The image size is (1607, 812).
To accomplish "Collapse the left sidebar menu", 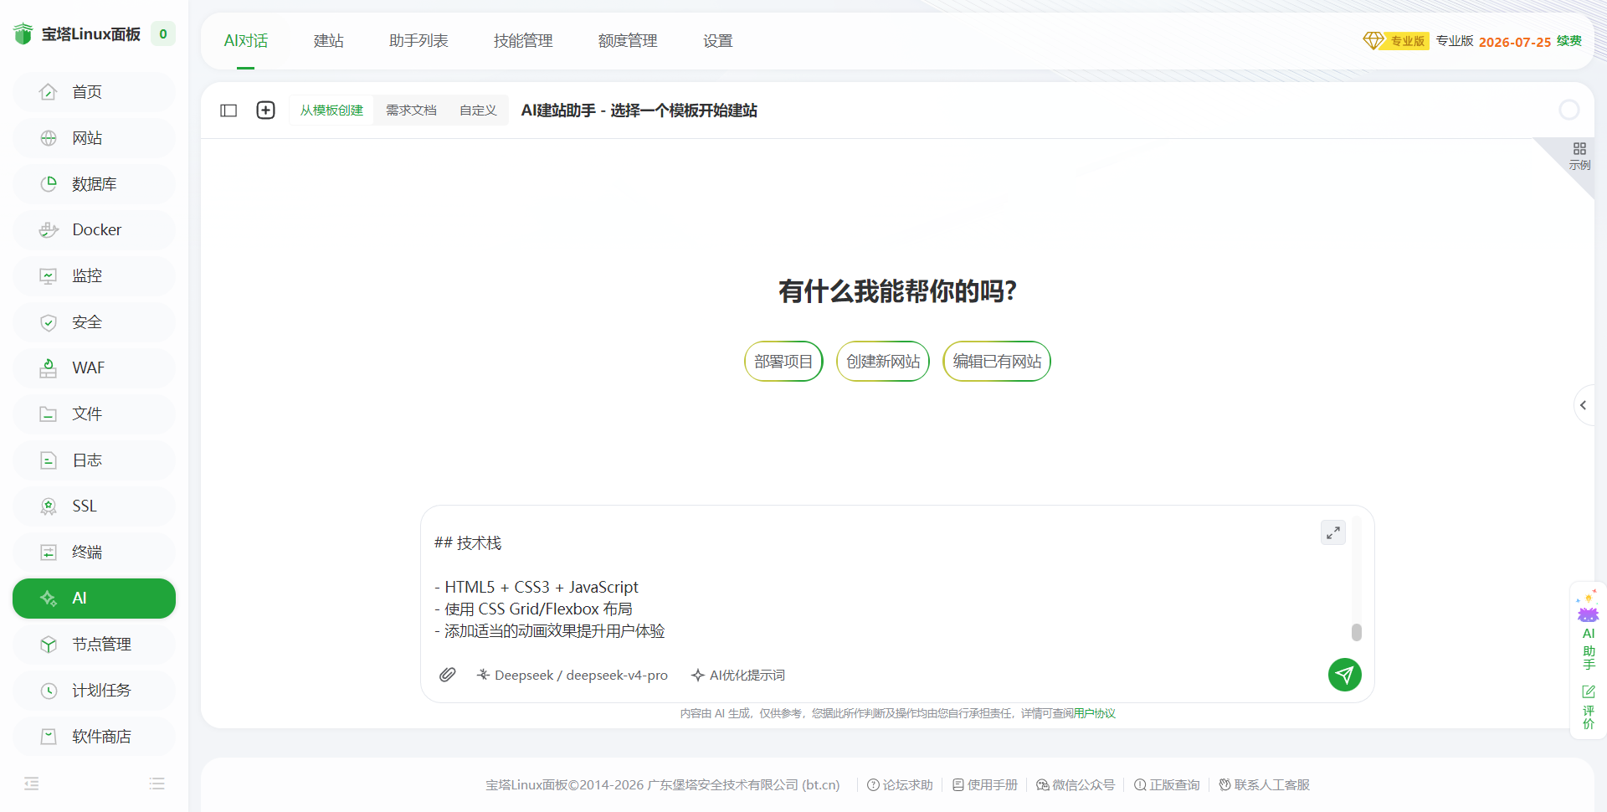I will click(x=32, y=784).
